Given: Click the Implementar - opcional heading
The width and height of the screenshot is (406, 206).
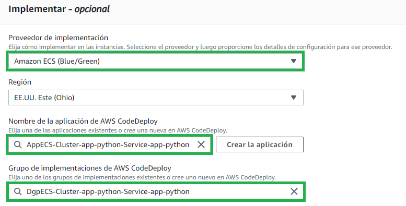Looking at the screenshot, I should click(x=59, y=9).
